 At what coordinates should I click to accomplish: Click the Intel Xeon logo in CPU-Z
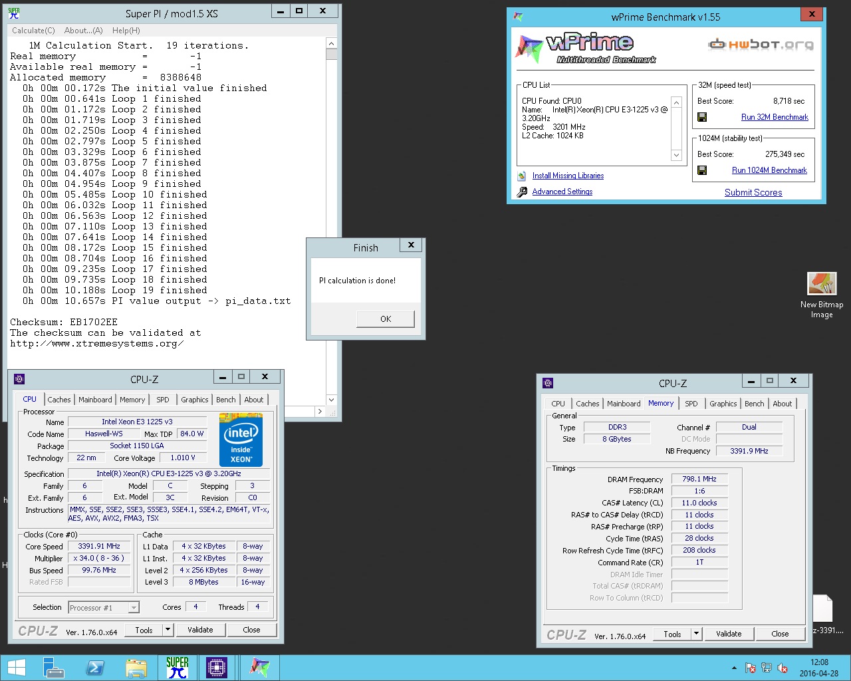tap(241, 440)
